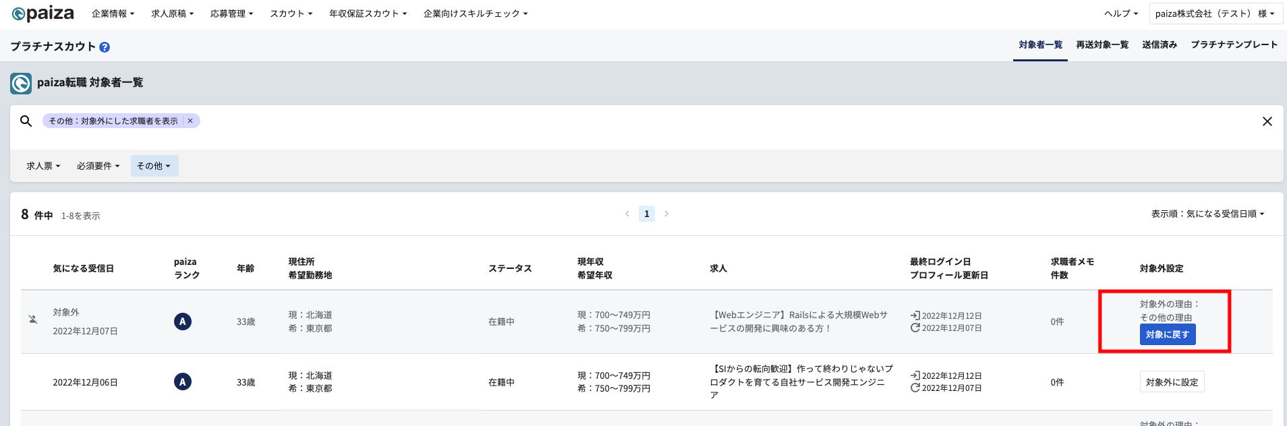Image resolution: width=1287 pixels, height=426 pixels.
Task: Open the help question mark beside プラチナスカウト
Action: 105,47
